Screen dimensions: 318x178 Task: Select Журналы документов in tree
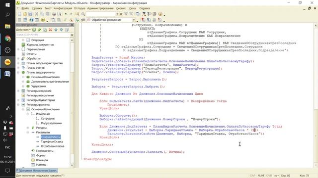[40, 45]
